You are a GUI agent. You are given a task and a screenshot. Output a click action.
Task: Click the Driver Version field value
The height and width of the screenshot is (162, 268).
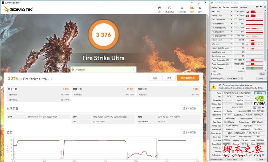244,133
